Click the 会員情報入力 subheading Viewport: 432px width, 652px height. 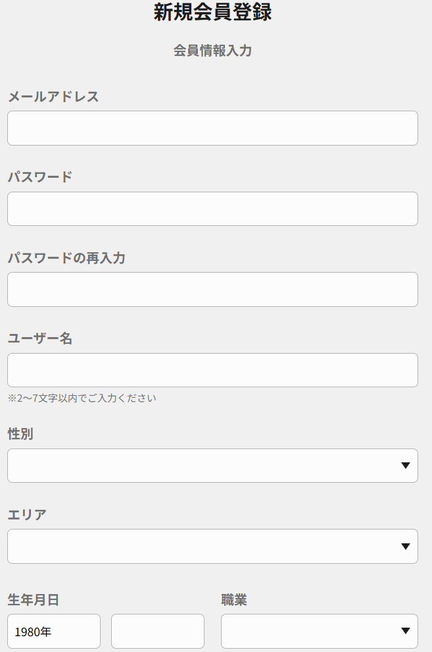click(212, 51)
